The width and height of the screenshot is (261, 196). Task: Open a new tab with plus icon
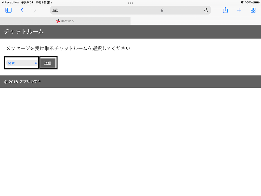[x=239, y=10]
